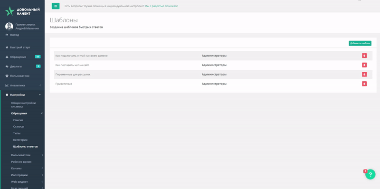Image resolution: width=380 pixels, height=189 pixels.
Task: Open top-level Пользователи section
Action: [x=19, y=76]
